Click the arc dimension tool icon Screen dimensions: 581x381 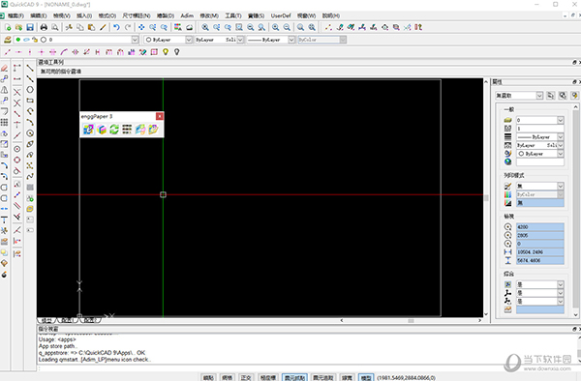(64, 52)
